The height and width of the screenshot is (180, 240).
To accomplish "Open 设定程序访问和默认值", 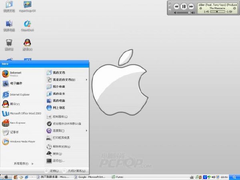I will click(64, 124).
